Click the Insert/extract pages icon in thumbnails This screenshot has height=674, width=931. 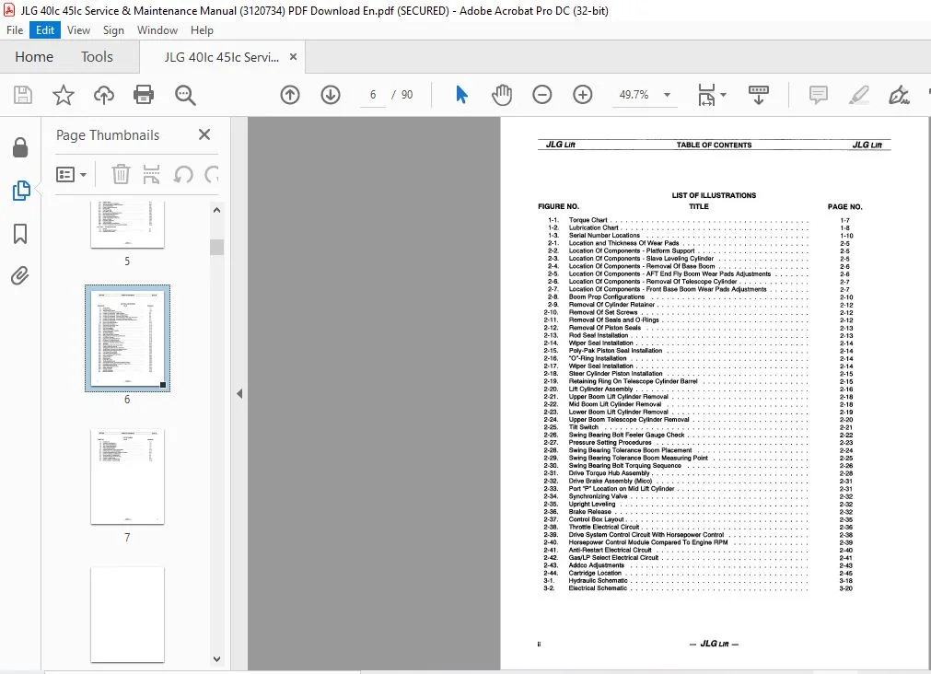click(x=151, y=175)
